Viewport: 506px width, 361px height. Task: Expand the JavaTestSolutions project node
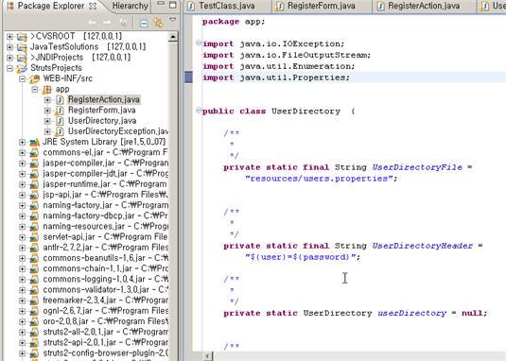point(9,47)
